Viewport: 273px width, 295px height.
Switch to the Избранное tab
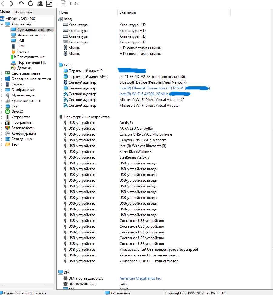click(24, 12)
